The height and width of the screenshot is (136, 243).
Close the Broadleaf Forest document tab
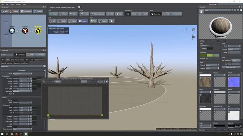pyautogui.click(x=79, y=7)
